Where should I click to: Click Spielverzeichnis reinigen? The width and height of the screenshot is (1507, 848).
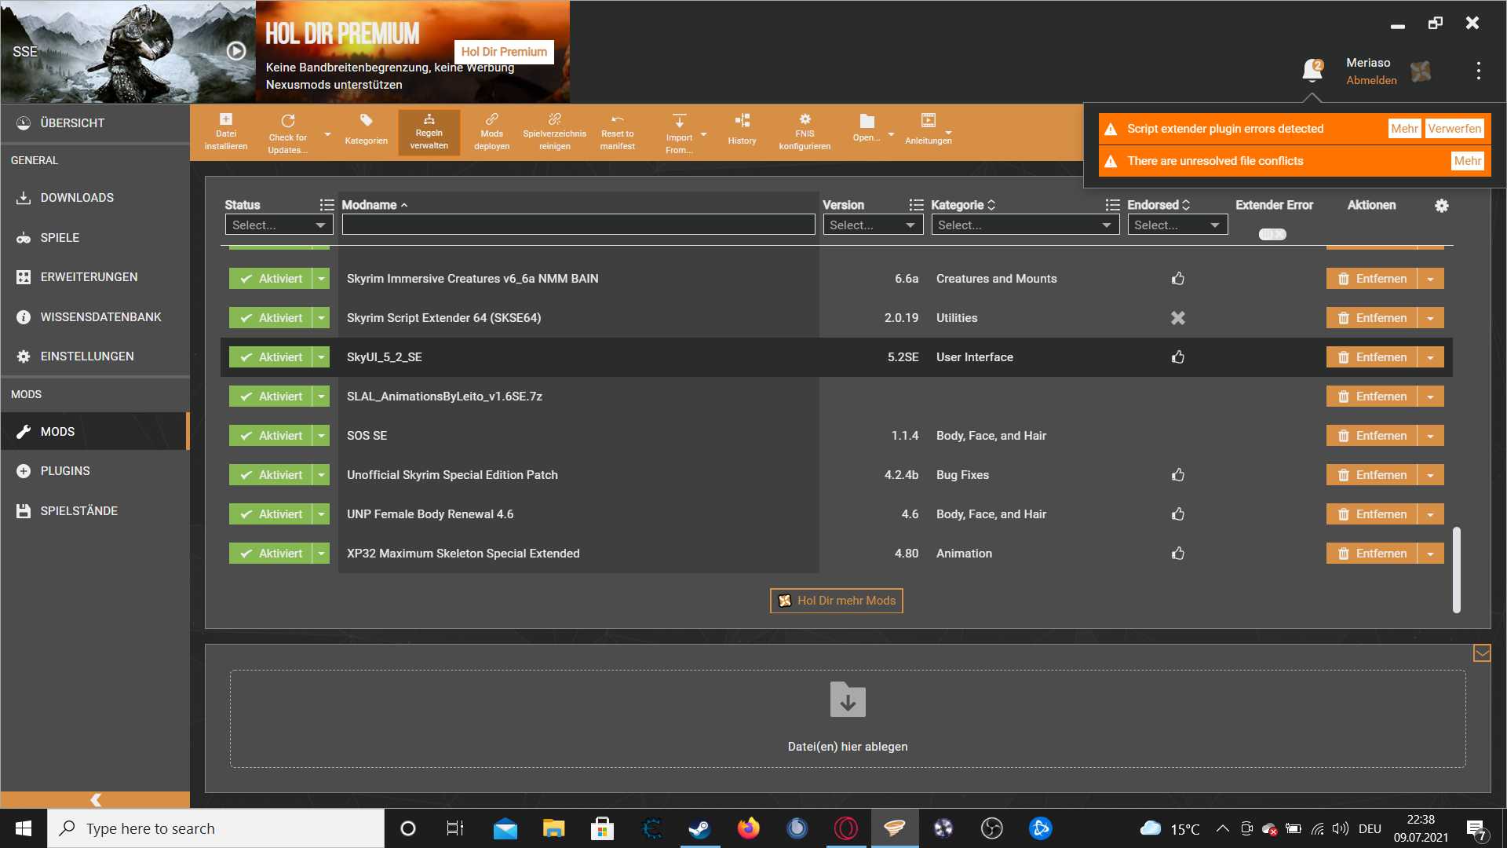(555, 131)
